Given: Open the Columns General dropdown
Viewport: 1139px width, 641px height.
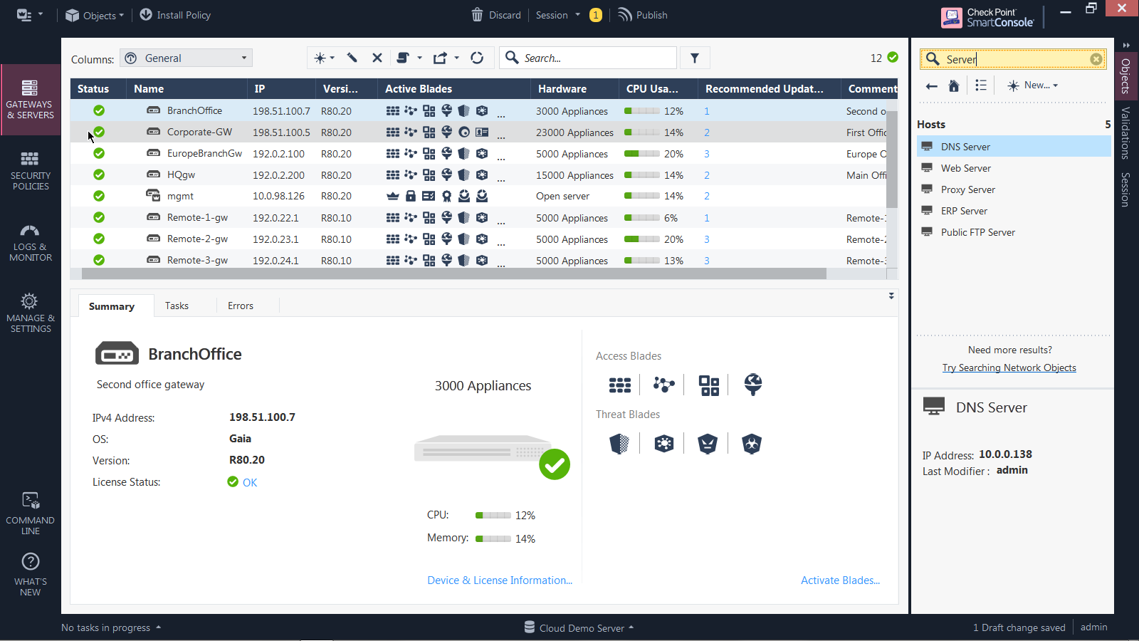Looking at the screenshot, I should (x=187, y=58).
